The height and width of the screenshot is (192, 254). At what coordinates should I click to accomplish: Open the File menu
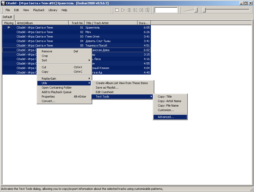[8, 10]
